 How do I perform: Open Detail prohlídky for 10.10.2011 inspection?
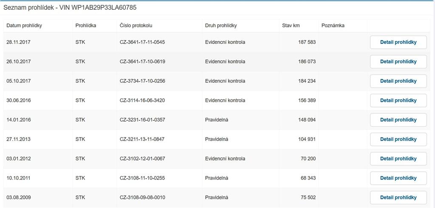coord(398,178)
